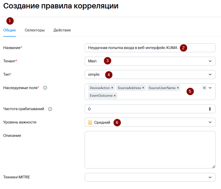Image resolution: width=221 pixels, height=189 pixels.
Task: Click the Создание правила корреляции heading
Action: click(61, 6)
